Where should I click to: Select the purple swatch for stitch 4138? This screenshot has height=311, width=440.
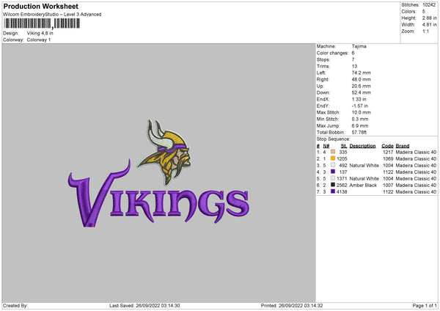click(333, 191)
